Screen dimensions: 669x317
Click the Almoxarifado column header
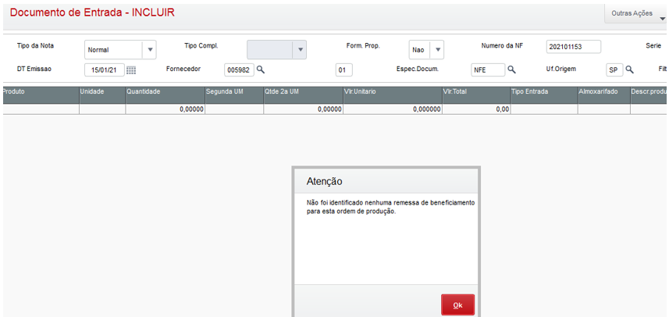click(x=604, y=95)
